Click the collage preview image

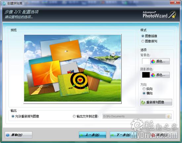72,68
